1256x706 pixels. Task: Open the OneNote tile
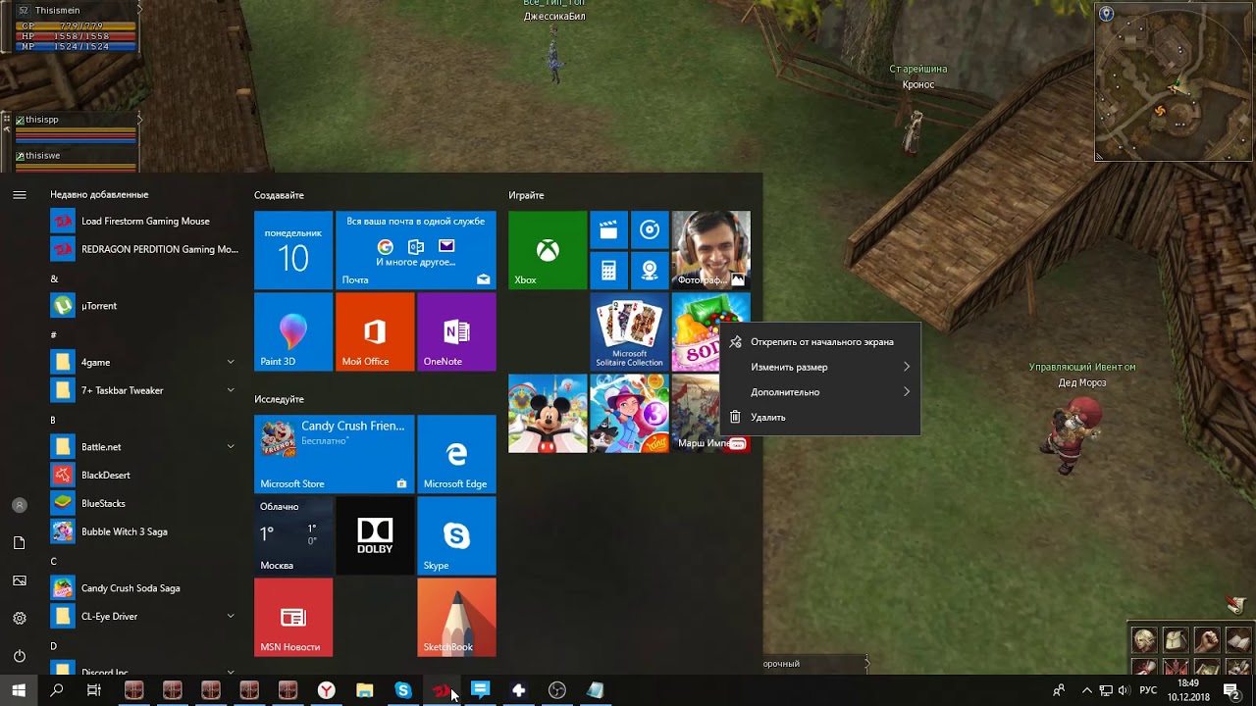pyautogui.click(x=456, y=331)
